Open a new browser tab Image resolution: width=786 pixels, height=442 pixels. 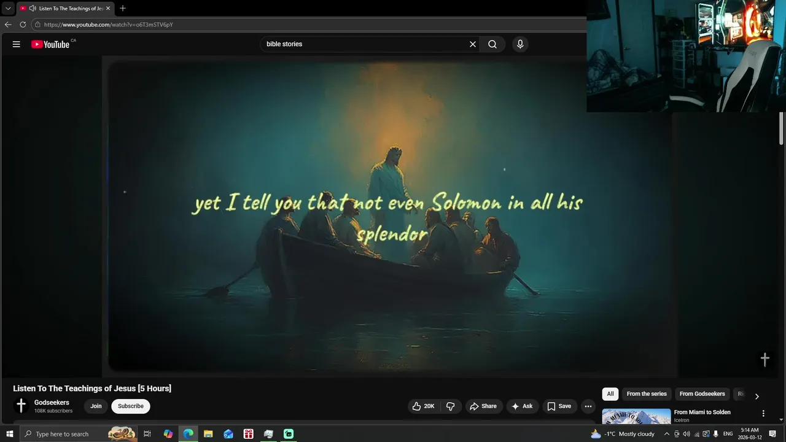123,9
